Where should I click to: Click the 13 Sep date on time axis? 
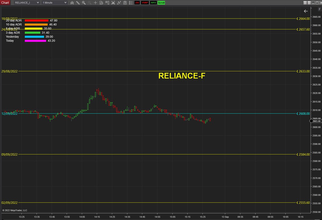pos(225,217)
